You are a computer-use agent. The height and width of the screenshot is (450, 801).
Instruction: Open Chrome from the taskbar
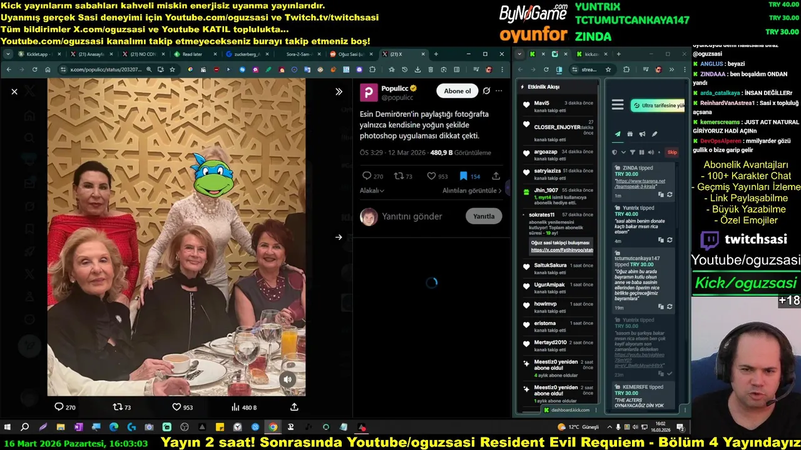[x=273, y=427]
